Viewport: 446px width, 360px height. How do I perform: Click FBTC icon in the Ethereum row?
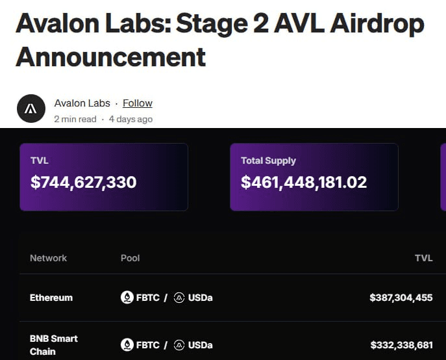pos(127,298)
